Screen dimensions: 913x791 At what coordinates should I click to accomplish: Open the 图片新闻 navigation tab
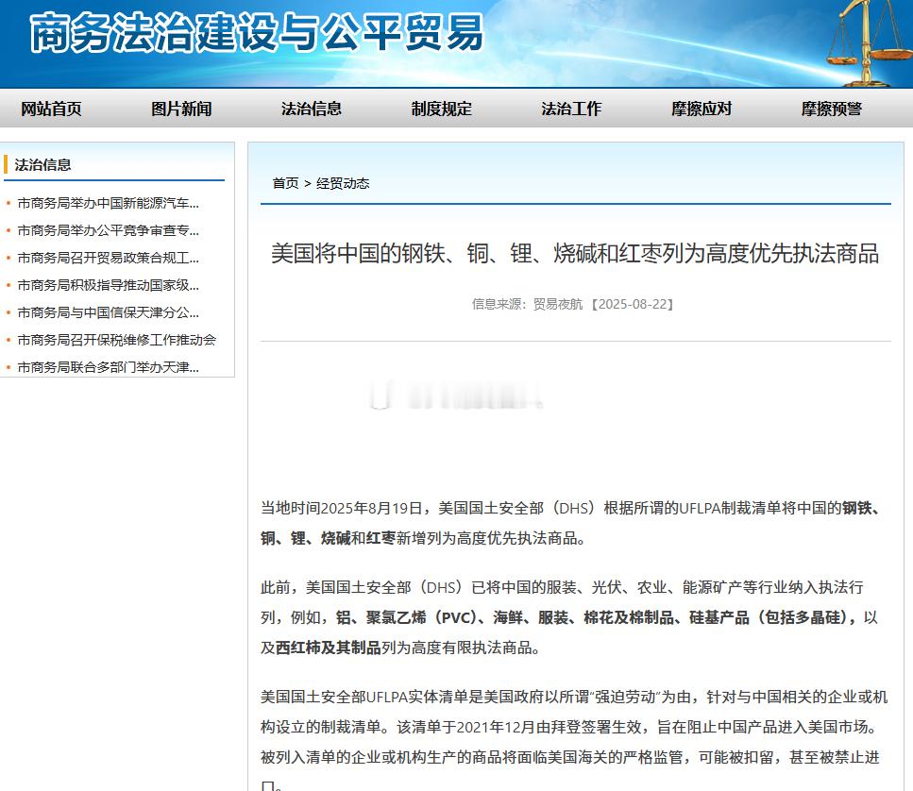(181, 109)
